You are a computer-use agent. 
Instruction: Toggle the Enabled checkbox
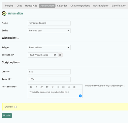(16, 107)
